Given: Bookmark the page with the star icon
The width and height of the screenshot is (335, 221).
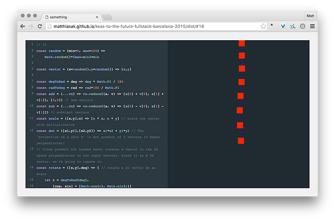Looking at the screenshot, I should tap(263, 26).
